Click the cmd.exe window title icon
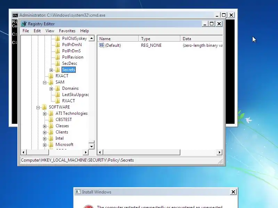The height and width of the screenshot is (208, 278). (15, 15)
